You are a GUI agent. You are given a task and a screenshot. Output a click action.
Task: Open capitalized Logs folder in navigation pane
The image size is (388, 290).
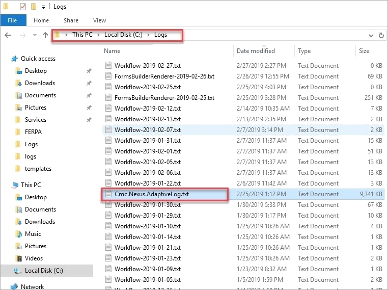31,144
